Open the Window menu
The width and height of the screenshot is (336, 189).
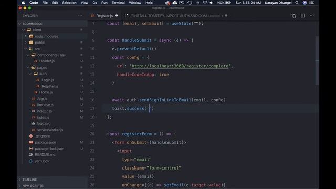pos(135,3)
